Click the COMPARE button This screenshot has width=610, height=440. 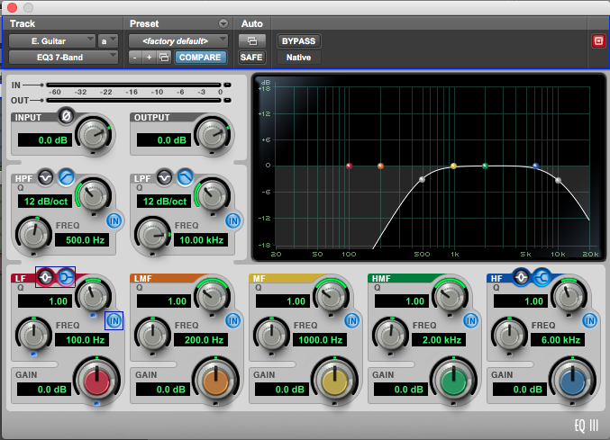click(x=200, y=57)
